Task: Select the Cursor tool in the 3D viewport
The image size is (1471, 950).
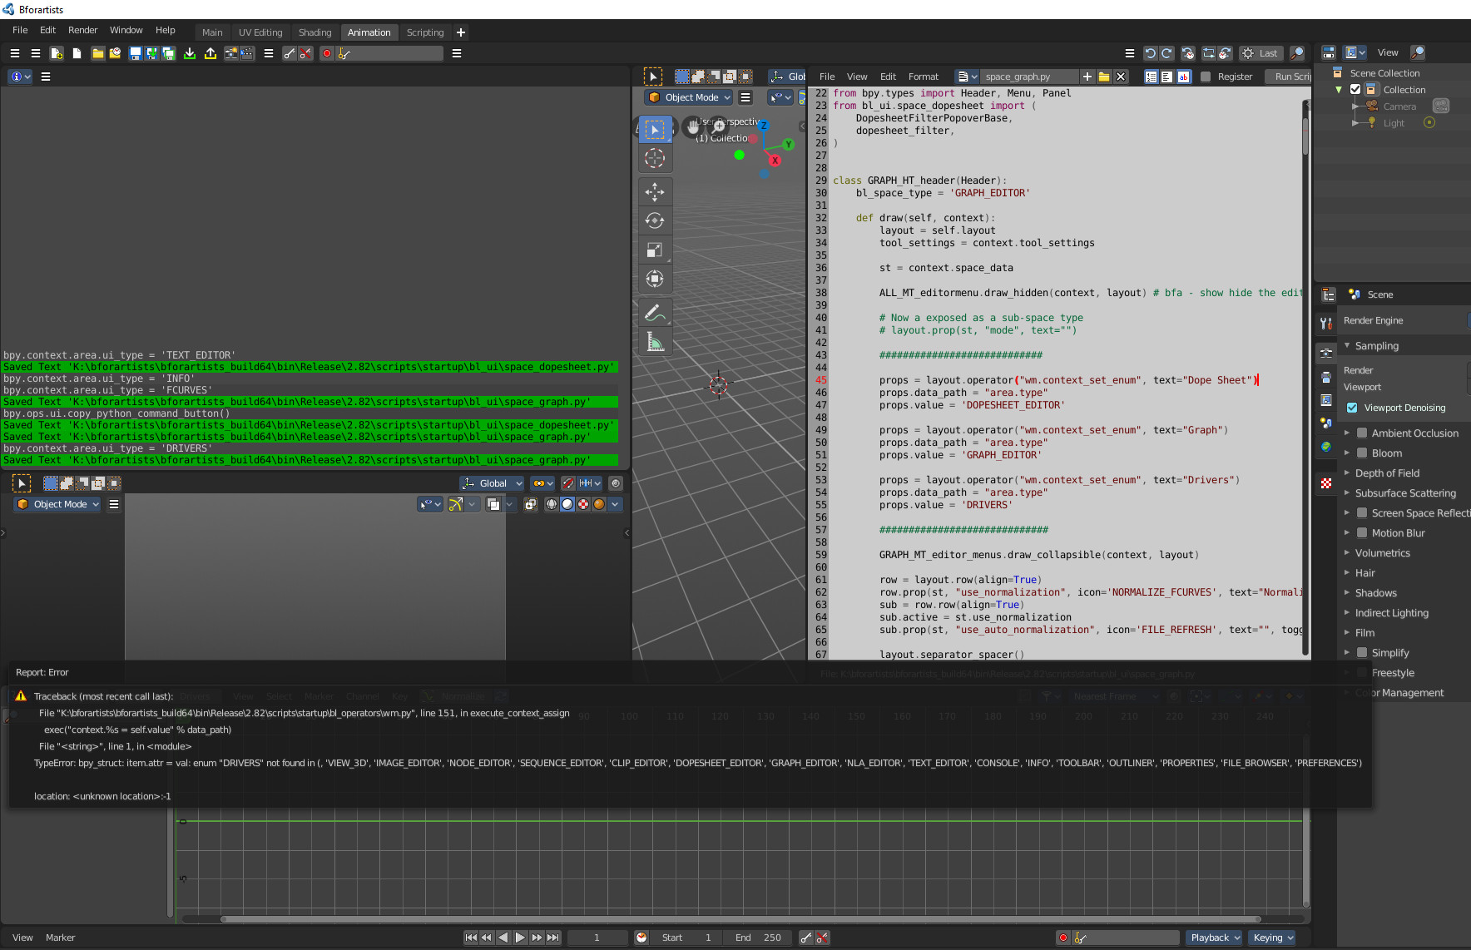Action: point(655,158)
